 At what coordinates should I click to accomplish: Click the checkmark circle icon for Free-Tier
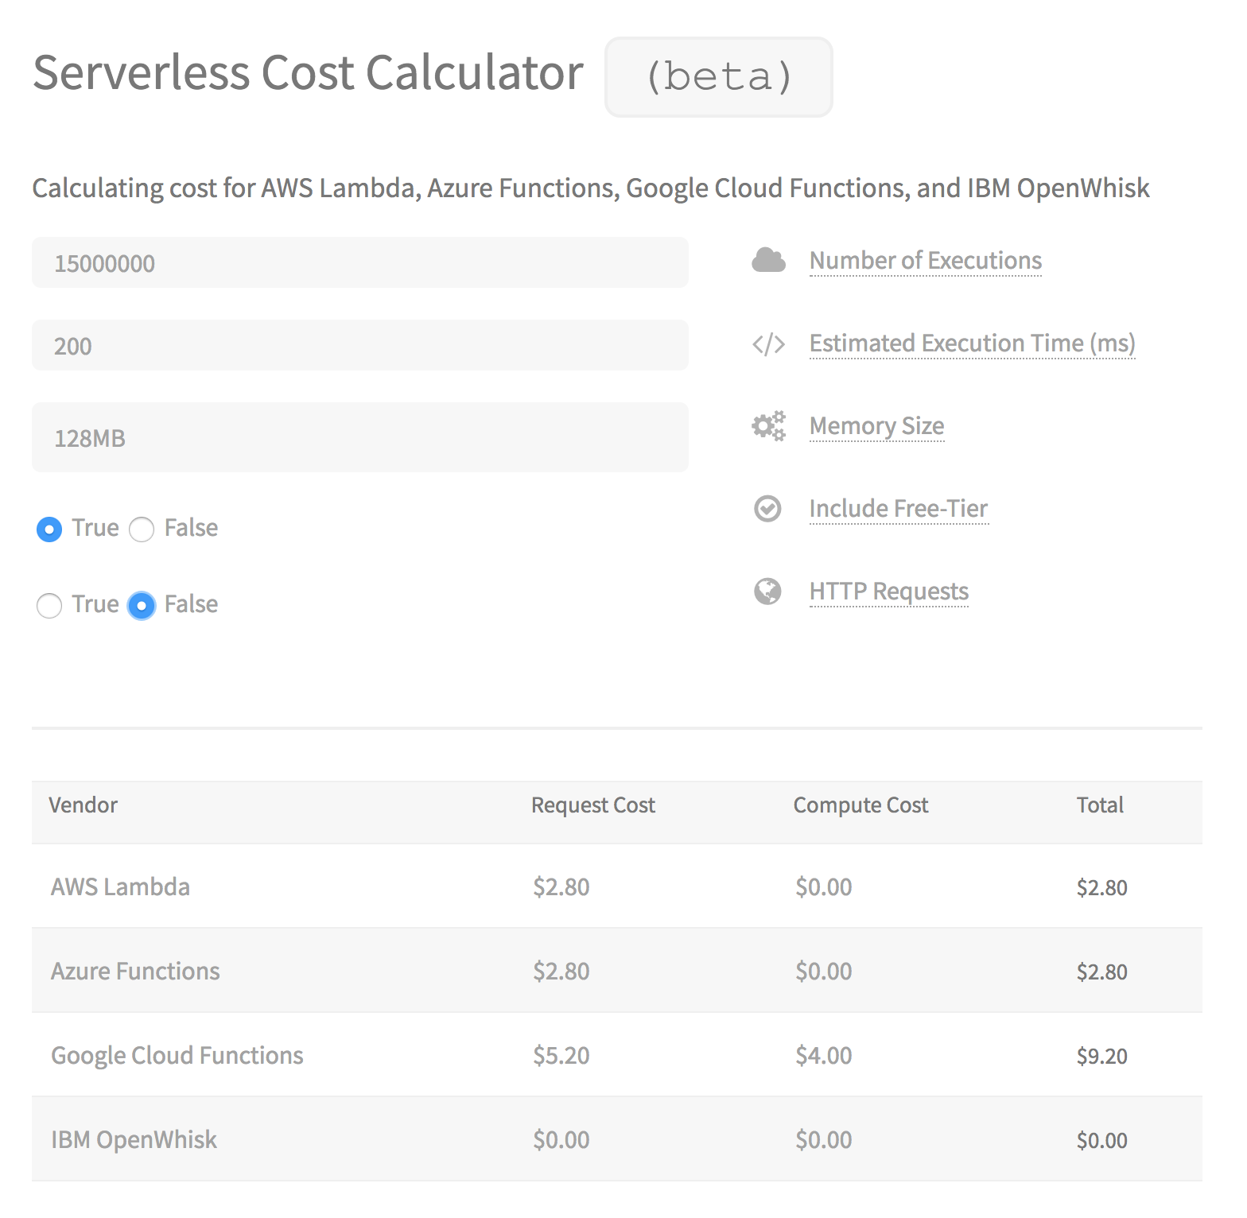[x=767, y=509]
